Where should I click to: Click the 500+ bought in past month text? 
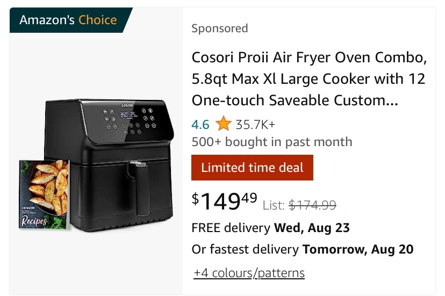272,142
